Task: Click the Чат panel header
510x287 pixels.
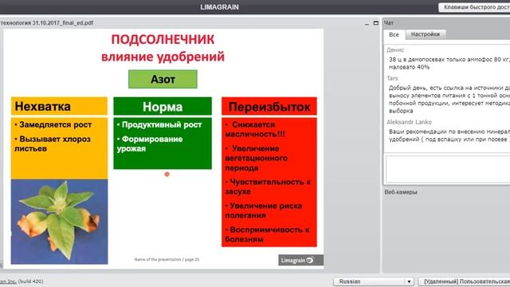Action: click(389, 23)
